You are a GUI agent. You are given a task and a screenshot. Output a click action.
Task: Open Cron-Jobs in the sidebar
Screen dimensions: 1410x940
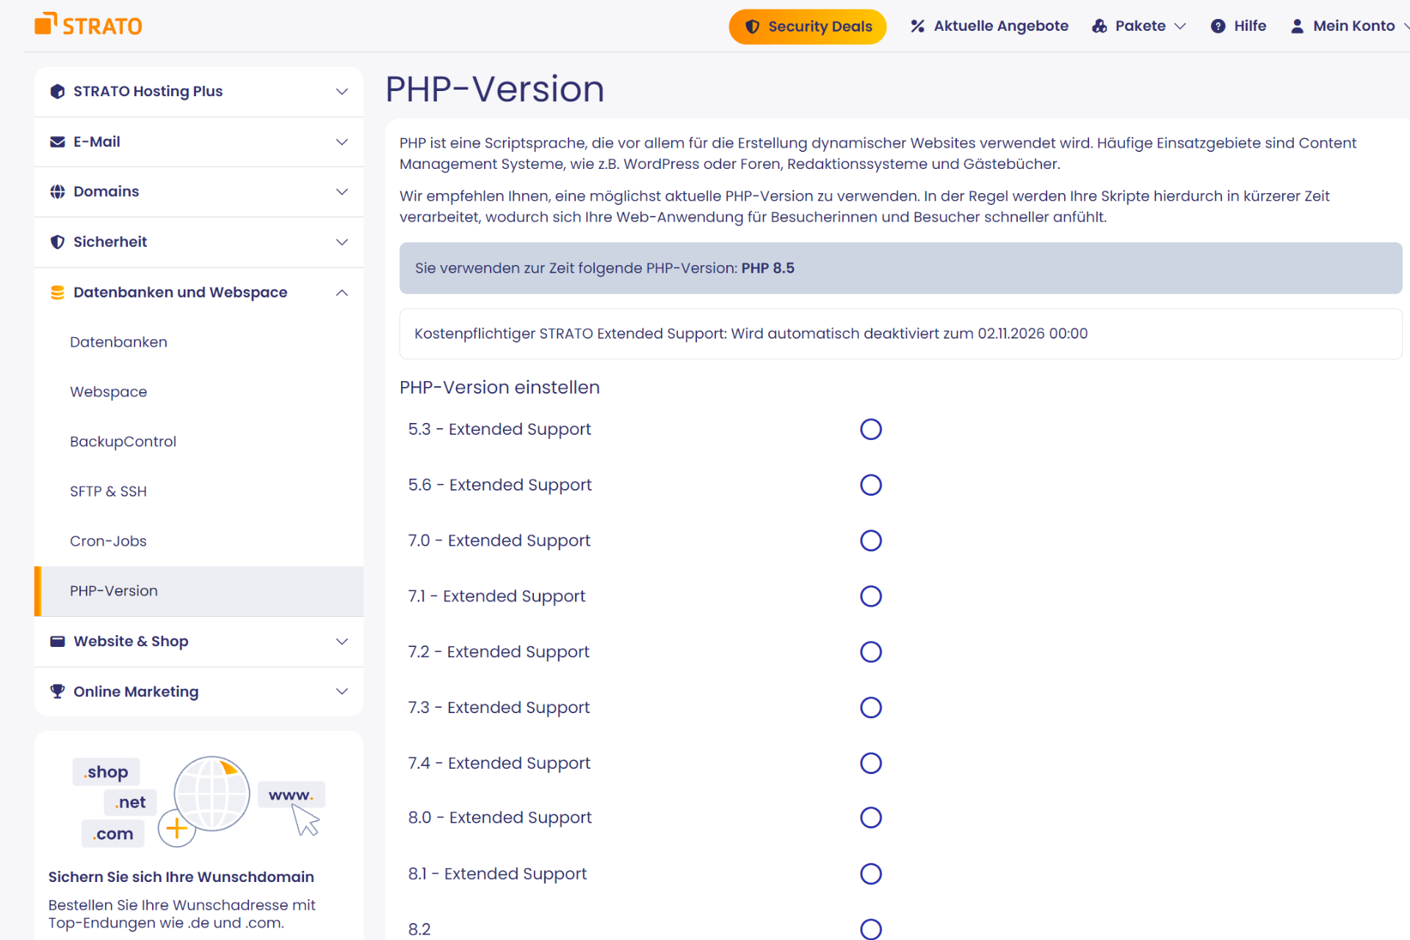108,541
